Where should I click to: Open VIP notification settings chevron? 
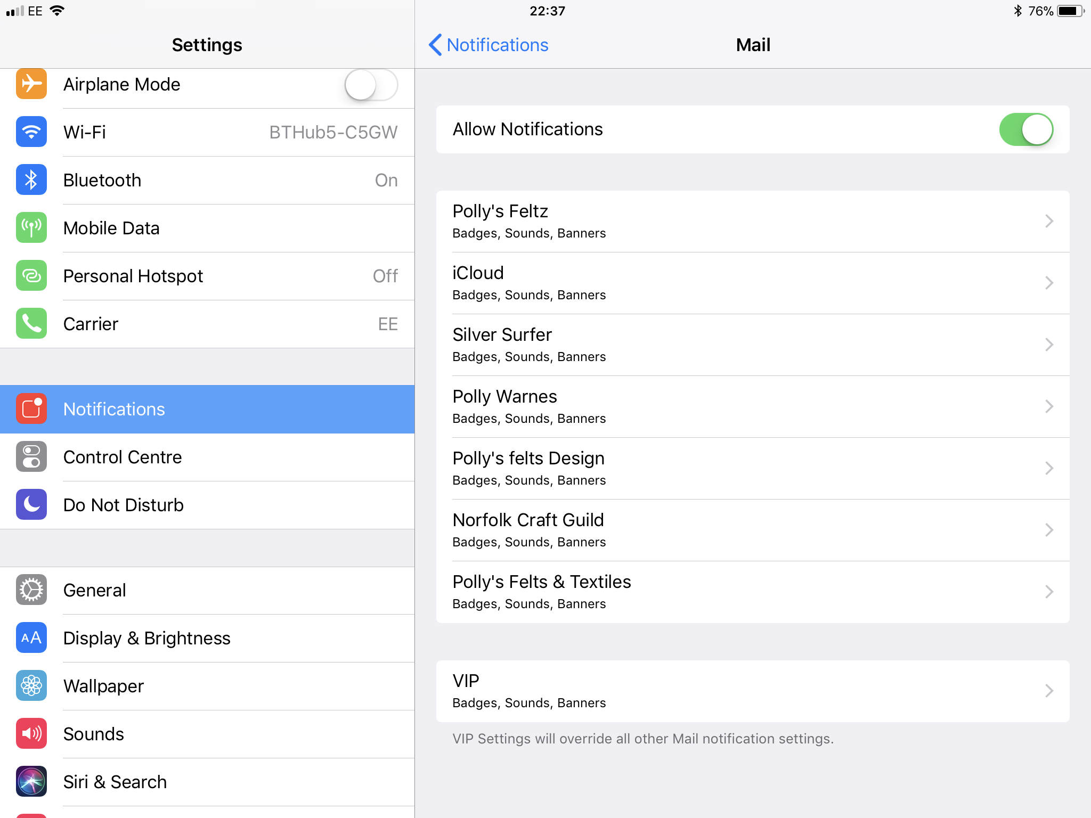[x=1048, y=691]
